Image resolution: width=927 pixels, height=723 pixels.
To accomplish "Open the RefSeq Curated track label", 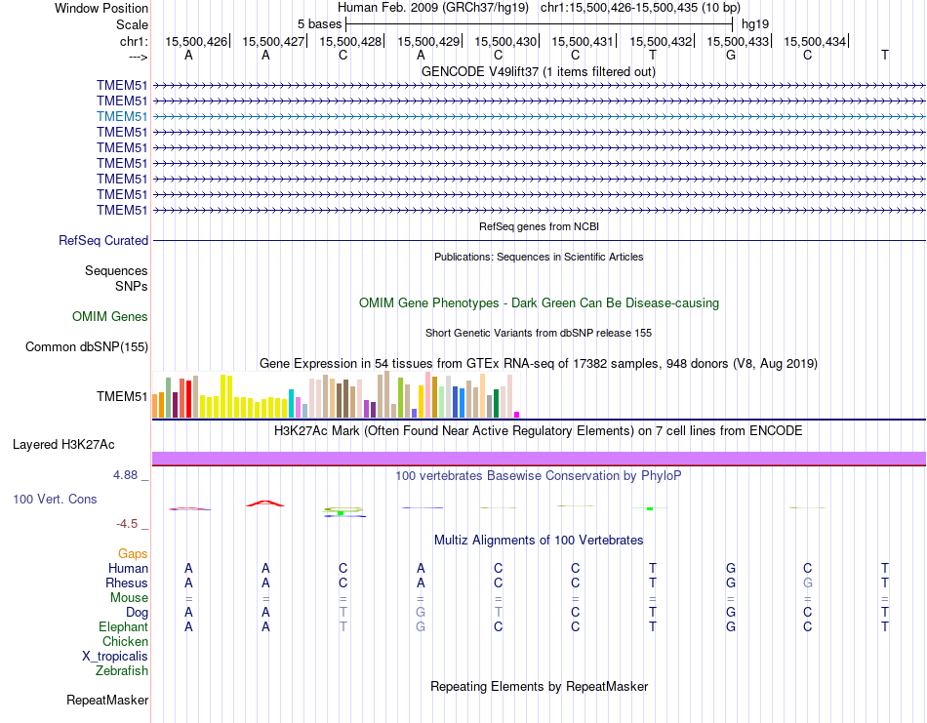I will [103, 241].
